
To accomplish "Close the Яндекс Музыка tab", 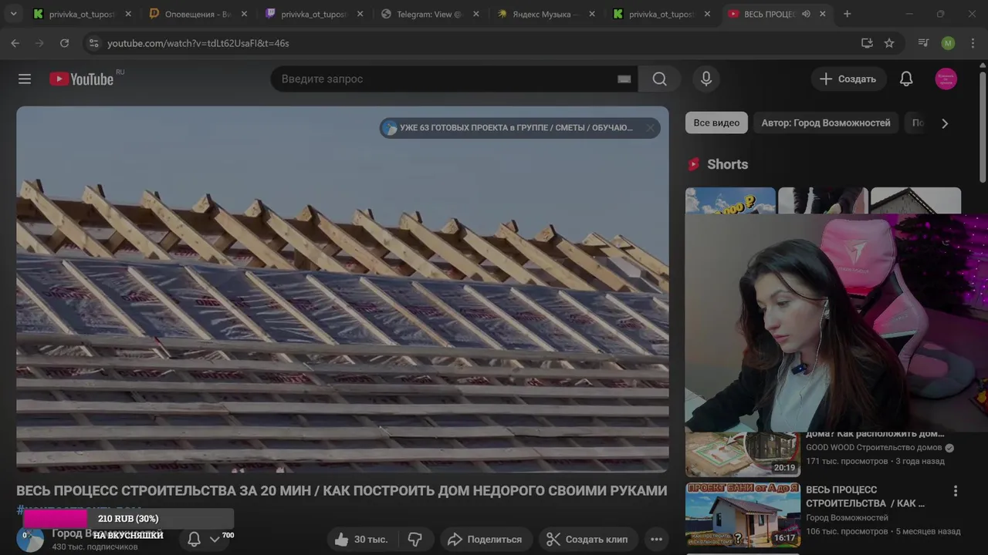I will click(x=592, y=14).
